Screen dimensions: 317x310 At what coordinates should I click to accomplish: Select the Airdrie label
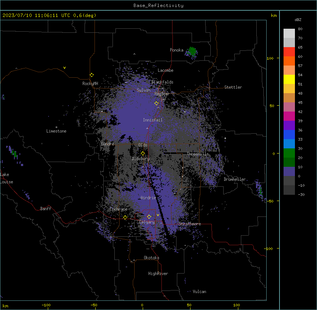tap(148, 198)
